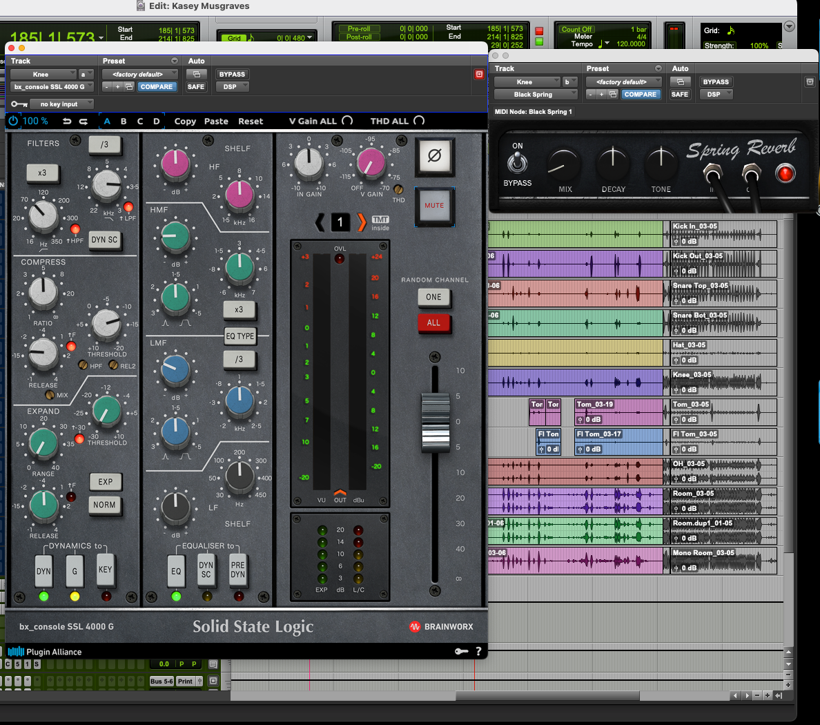820x725 pixels.
Task: Click the THD ALL knob icon
Action: [419, 121]
